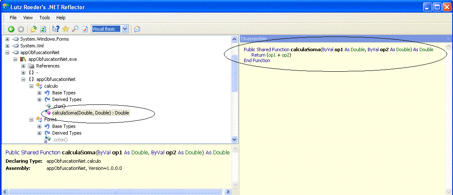This screenshot has width=453, height=195.
Task: Select the Form1 class item
Action: tap(50, 120)
